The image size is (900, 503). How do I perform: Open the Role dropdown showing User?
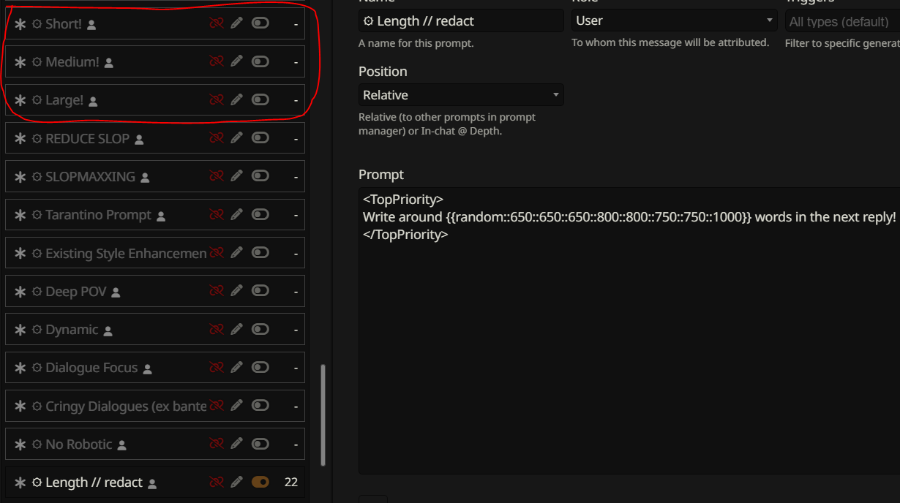pyautogui.click(x=674, y=20)
